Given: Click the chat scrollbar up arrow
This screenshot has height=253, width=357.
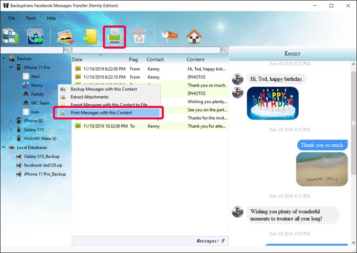Looking at the screenshot, I should pyautogui.click(x=353, y=64).
